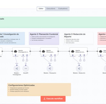Click the diamond atop Modelo - Planeación

click(x=50, y=65)
